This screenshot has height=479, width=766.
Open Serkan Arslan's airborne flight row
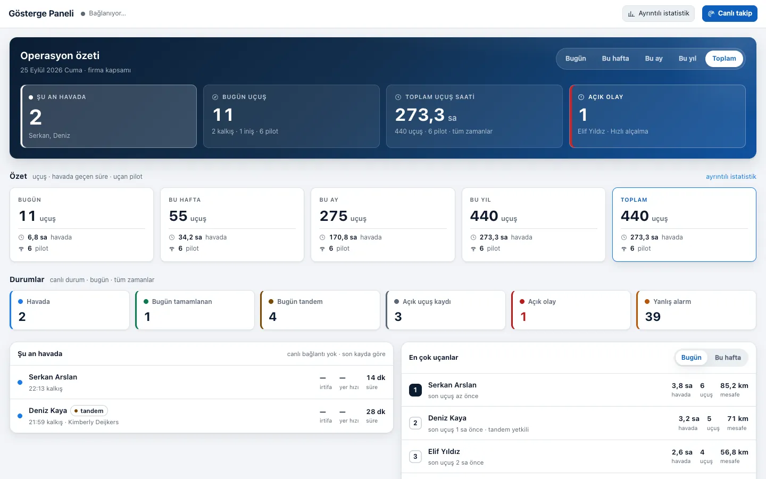(x=202, y=382)
